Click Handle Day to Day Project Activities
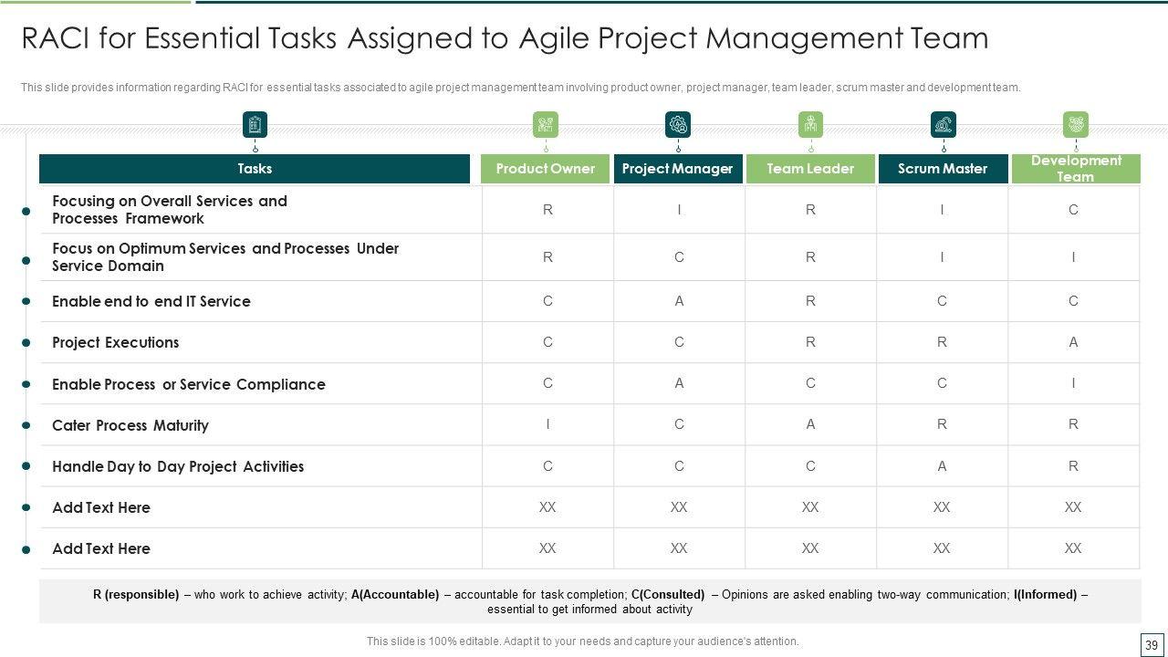The width and height of the screenshot is (1168, 657). [x=178, y=466]
